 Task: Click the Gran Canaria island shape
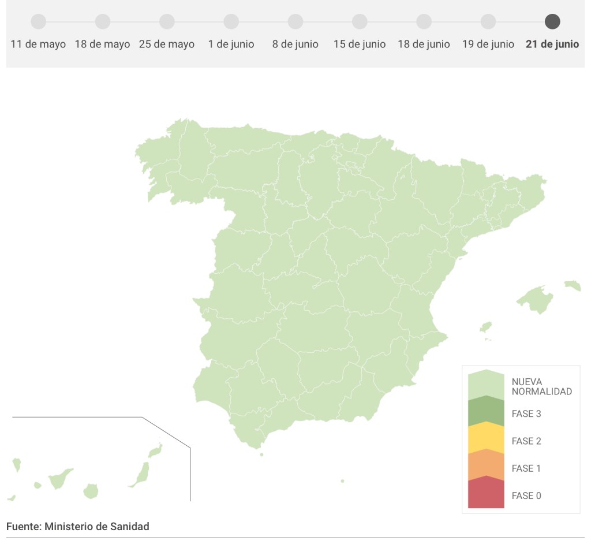coord(91,491)
